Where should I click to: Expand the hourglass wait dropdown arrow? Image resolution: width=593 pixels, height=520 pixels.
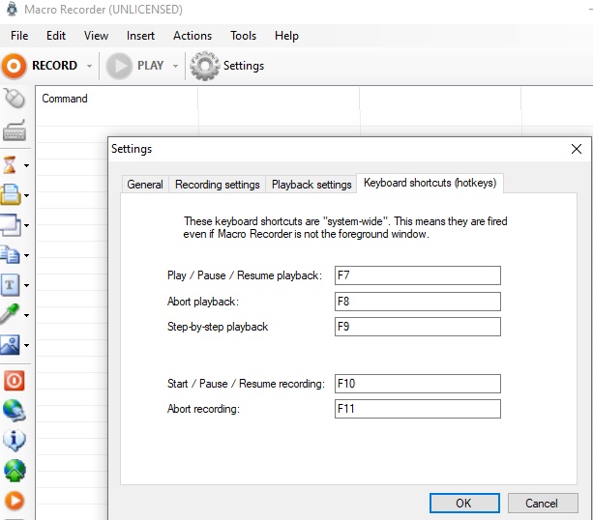26,165
